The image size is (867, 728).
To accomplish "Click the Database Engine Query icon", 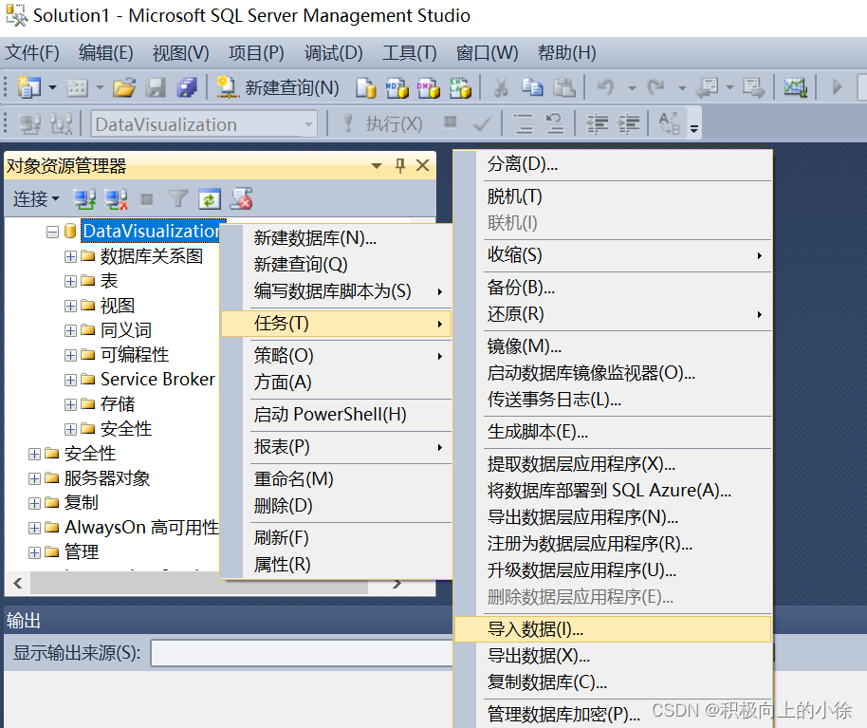I will pyautogui.click(x=365, y=87).
